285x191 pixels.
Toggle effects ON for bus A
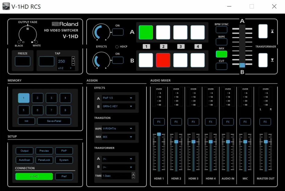pos(118,32)
